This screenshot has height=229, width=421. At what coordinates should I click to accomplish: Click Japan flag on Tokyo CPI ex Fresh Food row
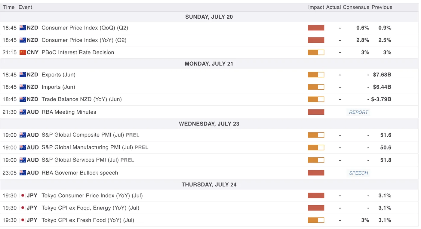[x=23, y=220]
